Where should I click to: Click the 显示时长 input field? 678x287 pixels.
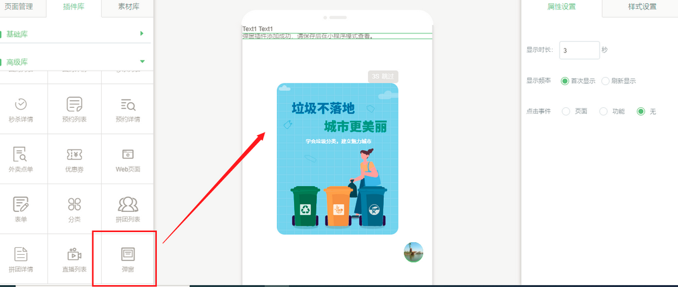pyautogui.click(x=579, y=50)
